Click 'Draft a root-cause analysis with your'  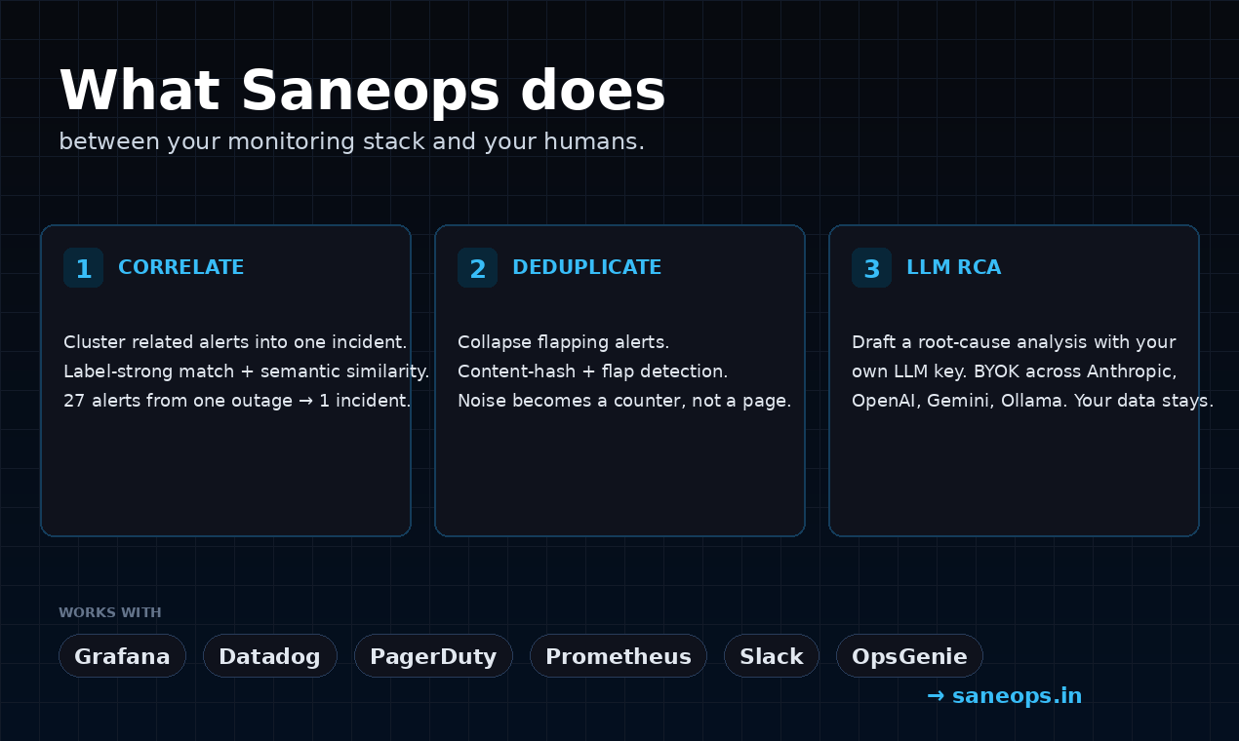tap(1014, 342)
